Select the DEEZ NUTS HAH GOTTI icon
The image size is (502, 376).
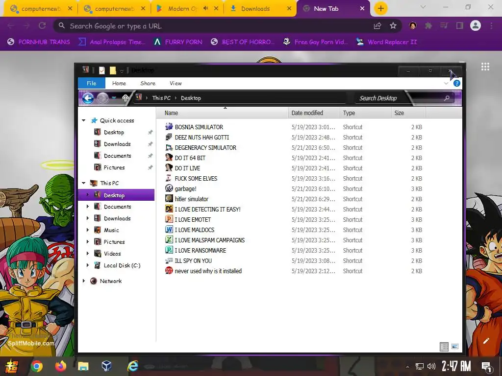coord(169,137)
